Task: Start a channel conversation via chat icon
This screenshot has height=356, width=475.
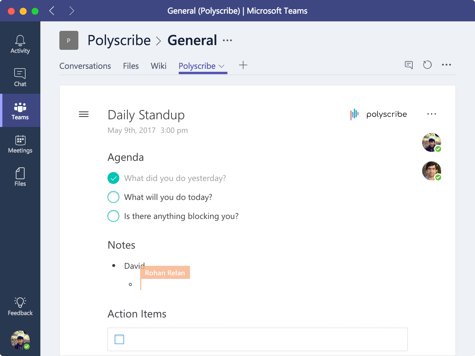Action: (408, 65)
